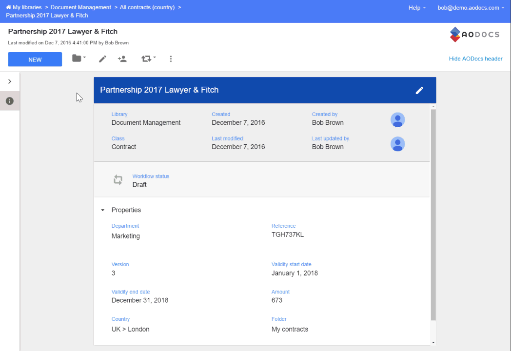The image size is (511, 351).
Task: Click the Country value UK > London
Action: coord(130,329)
